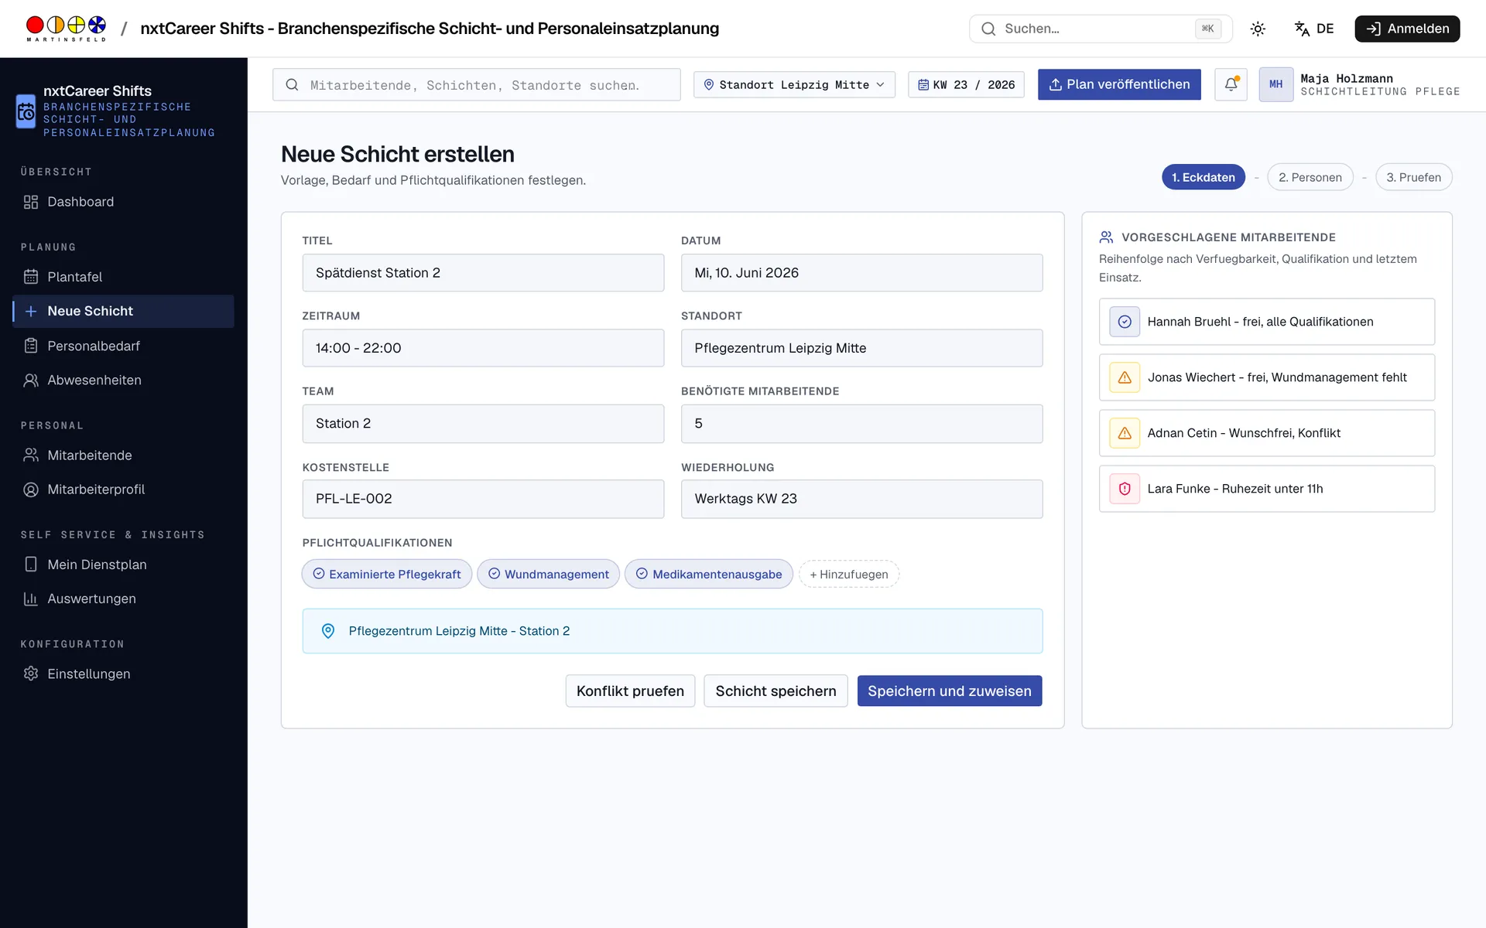
Task: Select Adnan Cetin suggestion row
Action: pyautogui.click(x=1267, y=433)
